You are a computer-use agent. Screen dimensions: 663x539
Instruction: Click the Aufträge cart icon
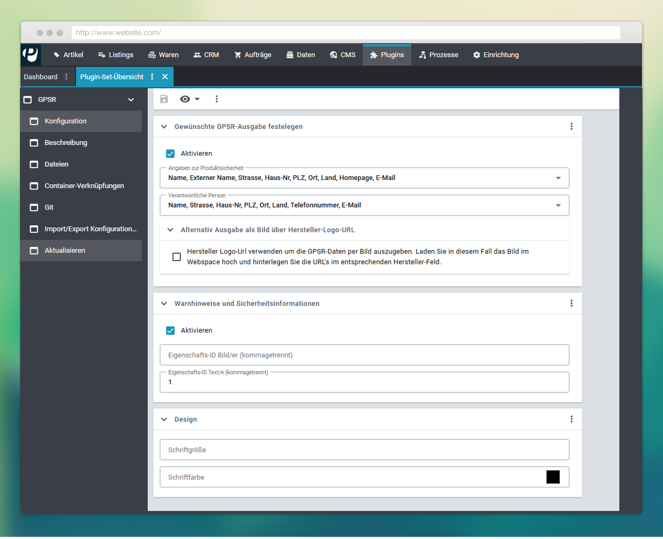(x=238, y=55)
